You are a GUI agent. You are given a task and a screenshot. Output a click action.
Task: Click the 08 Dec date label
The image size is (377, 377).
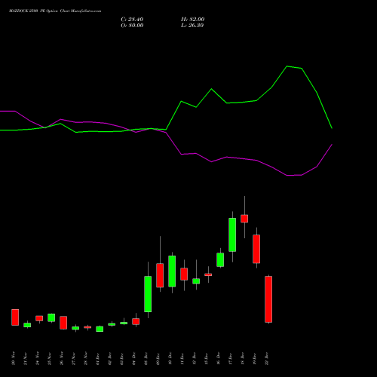[x=146, y=358]
